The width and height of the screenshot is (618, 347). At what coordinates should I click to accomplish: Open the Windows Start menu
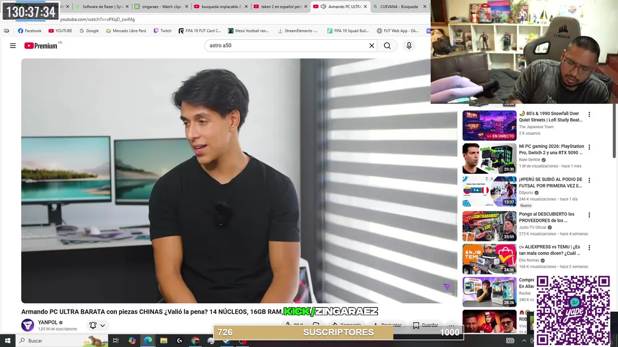pyautogui.click(x=7, y=341)
